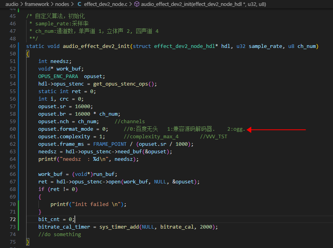Click "printf" on line 64
The width and height of the screenshot is (333, 248).
coord(48,159)
